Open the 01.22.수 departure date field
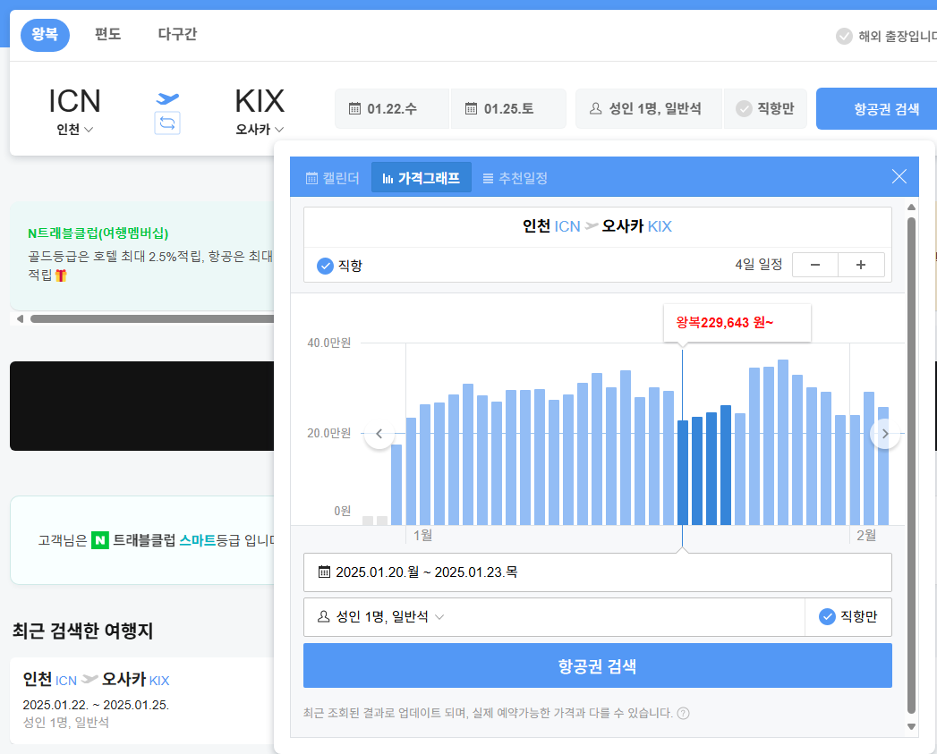Screen dimensions: 937x754 (392, 109)
